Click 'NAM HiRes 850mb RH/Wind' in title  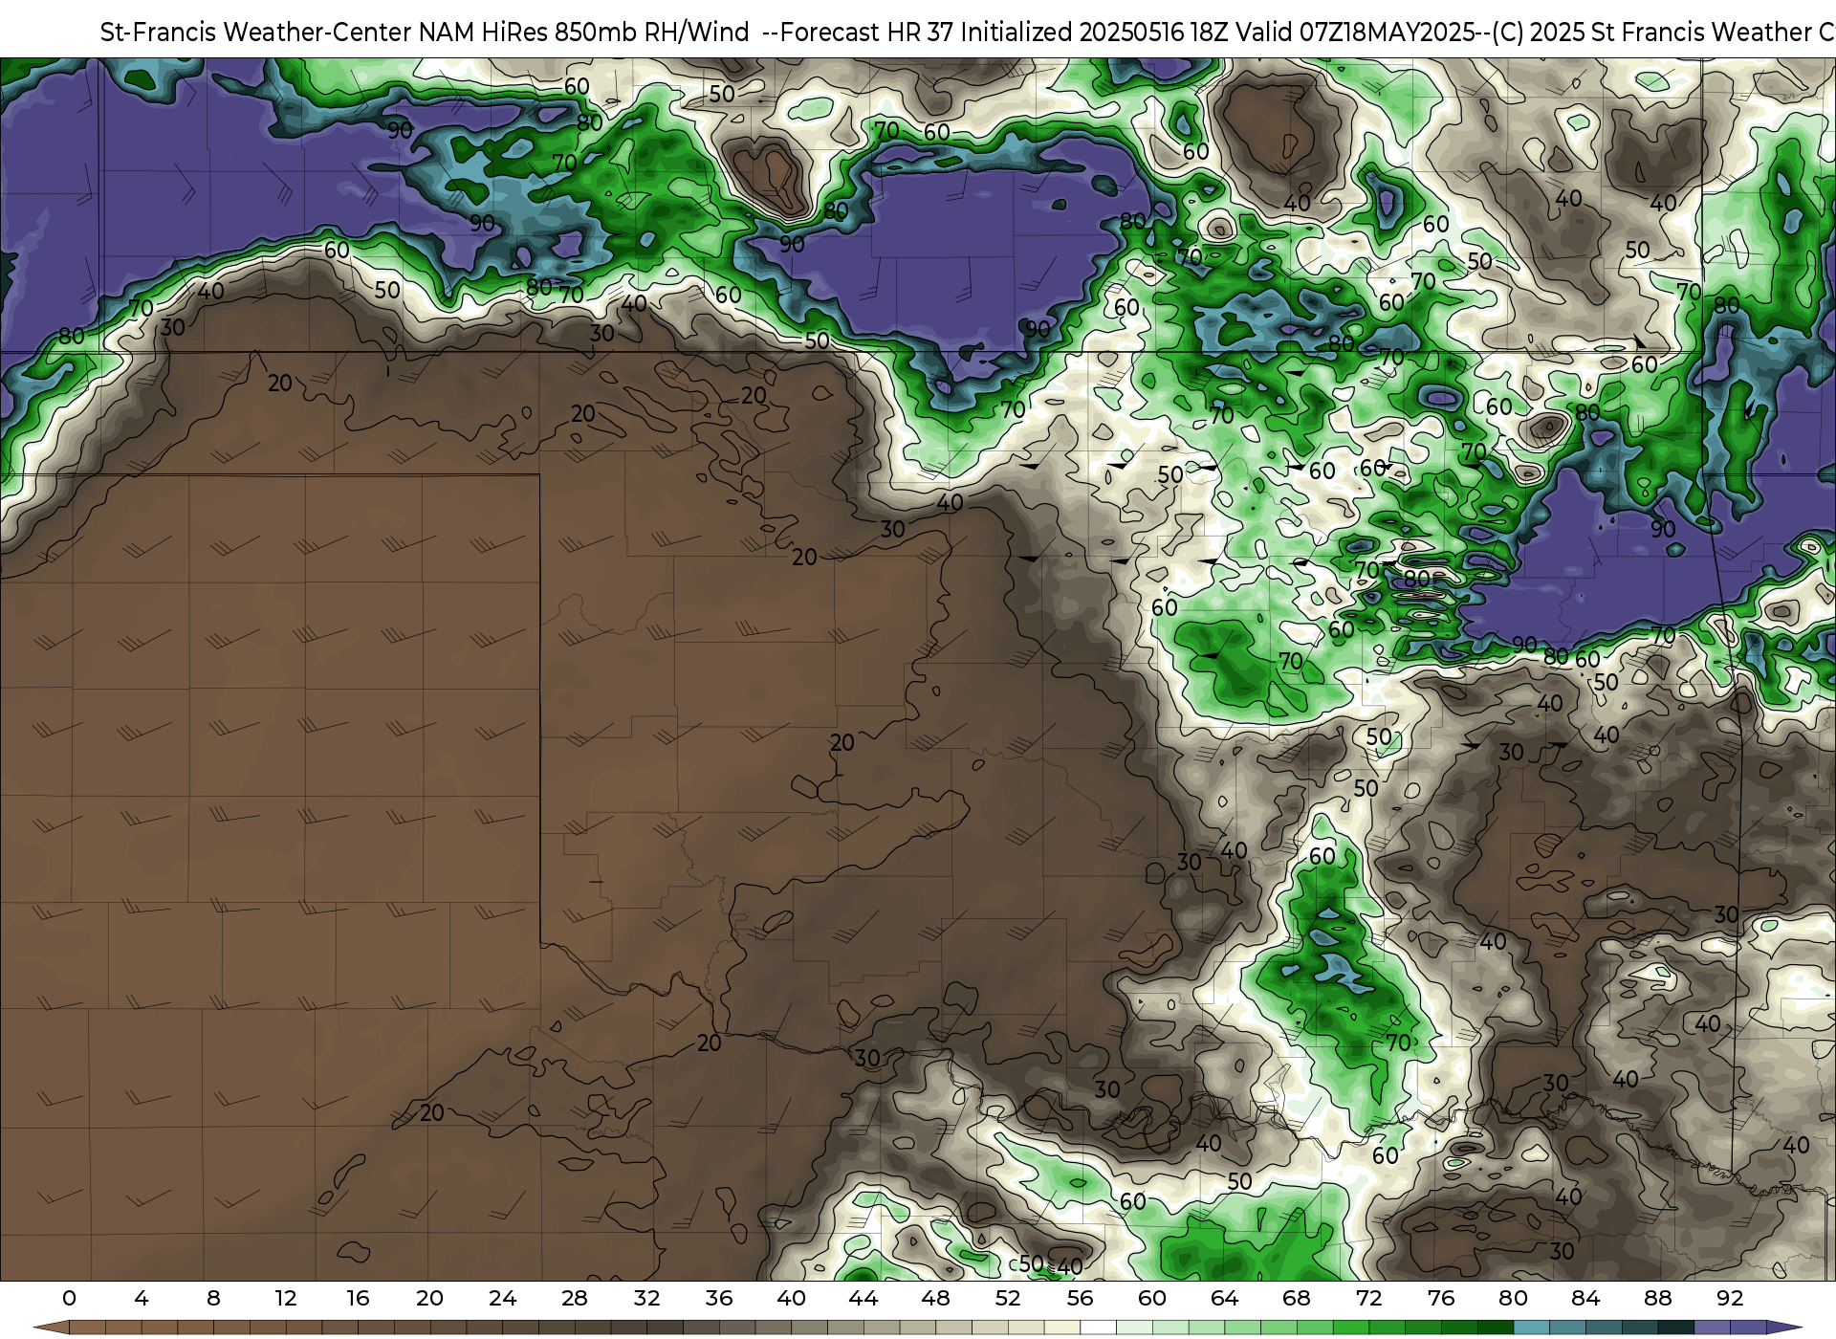tap(584, 33)
